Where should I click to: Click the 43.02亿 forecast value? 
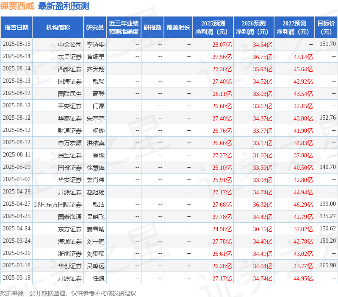[x=303, y=254]
